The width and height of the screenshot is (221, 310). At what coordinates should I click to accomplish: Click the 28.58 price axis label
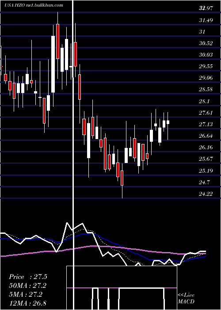[x=206, y=89]
